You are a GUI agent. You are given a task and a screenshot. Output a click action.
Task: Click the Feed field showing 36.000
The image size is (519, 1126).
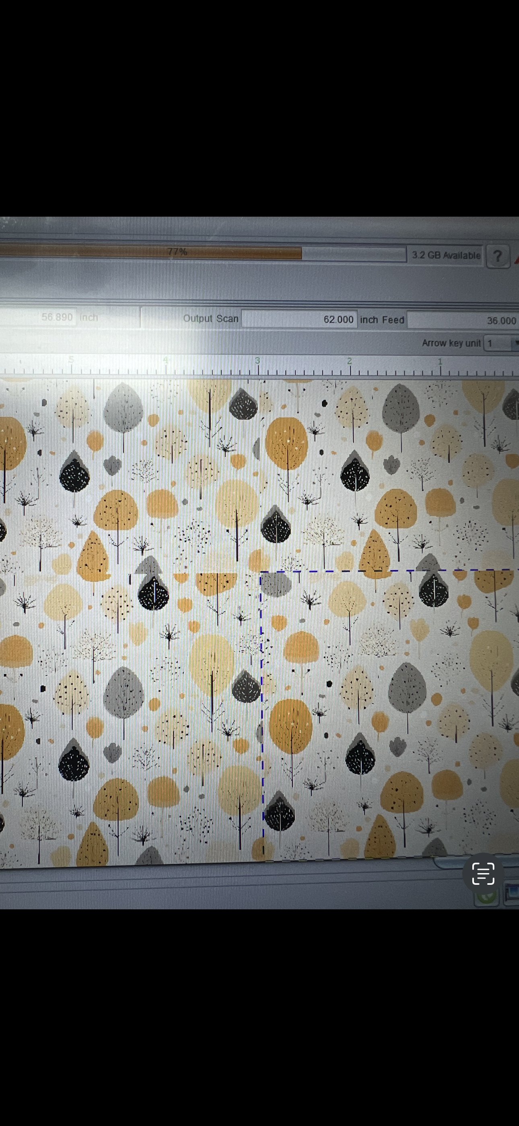tap(462, 321)
